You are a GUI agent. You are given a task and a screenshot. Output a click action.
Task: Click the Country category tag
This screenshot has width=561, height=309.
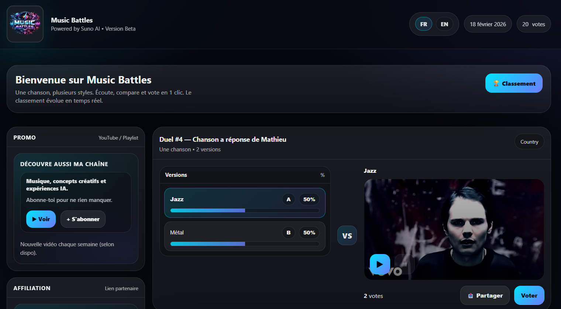pyautogui.click(x=529, y=141)
